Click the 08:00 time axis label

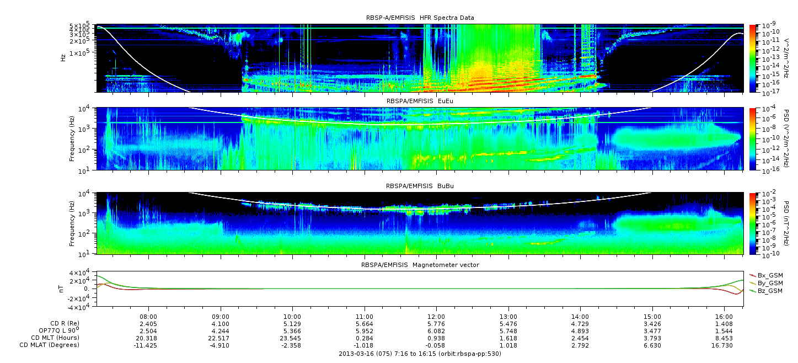point(148,317)
